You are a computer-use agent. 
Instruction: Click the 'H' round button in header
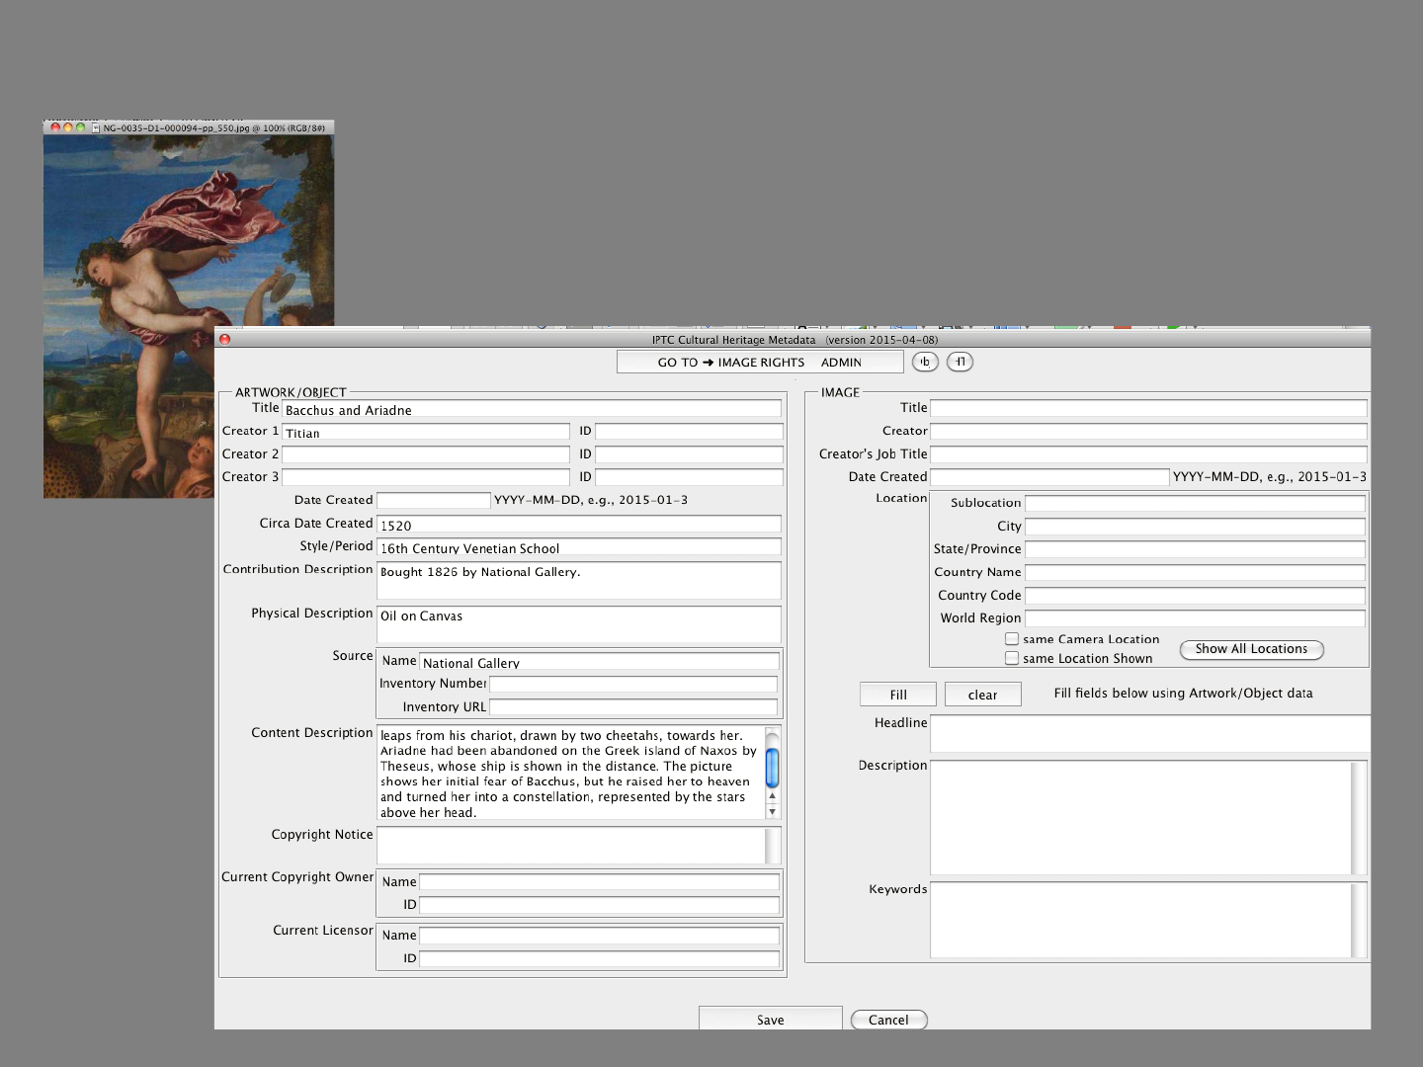point(960,362)
